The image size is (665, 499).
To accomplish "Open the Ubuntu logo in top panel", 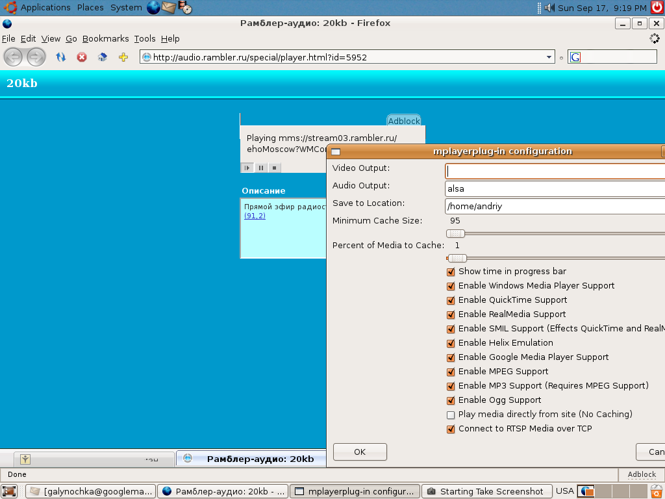I will 10,8.
